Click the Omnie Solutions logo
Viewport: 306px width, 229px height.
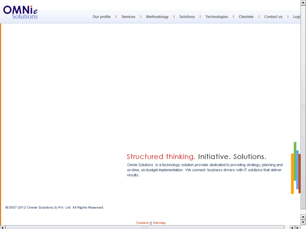pos(20,11)
